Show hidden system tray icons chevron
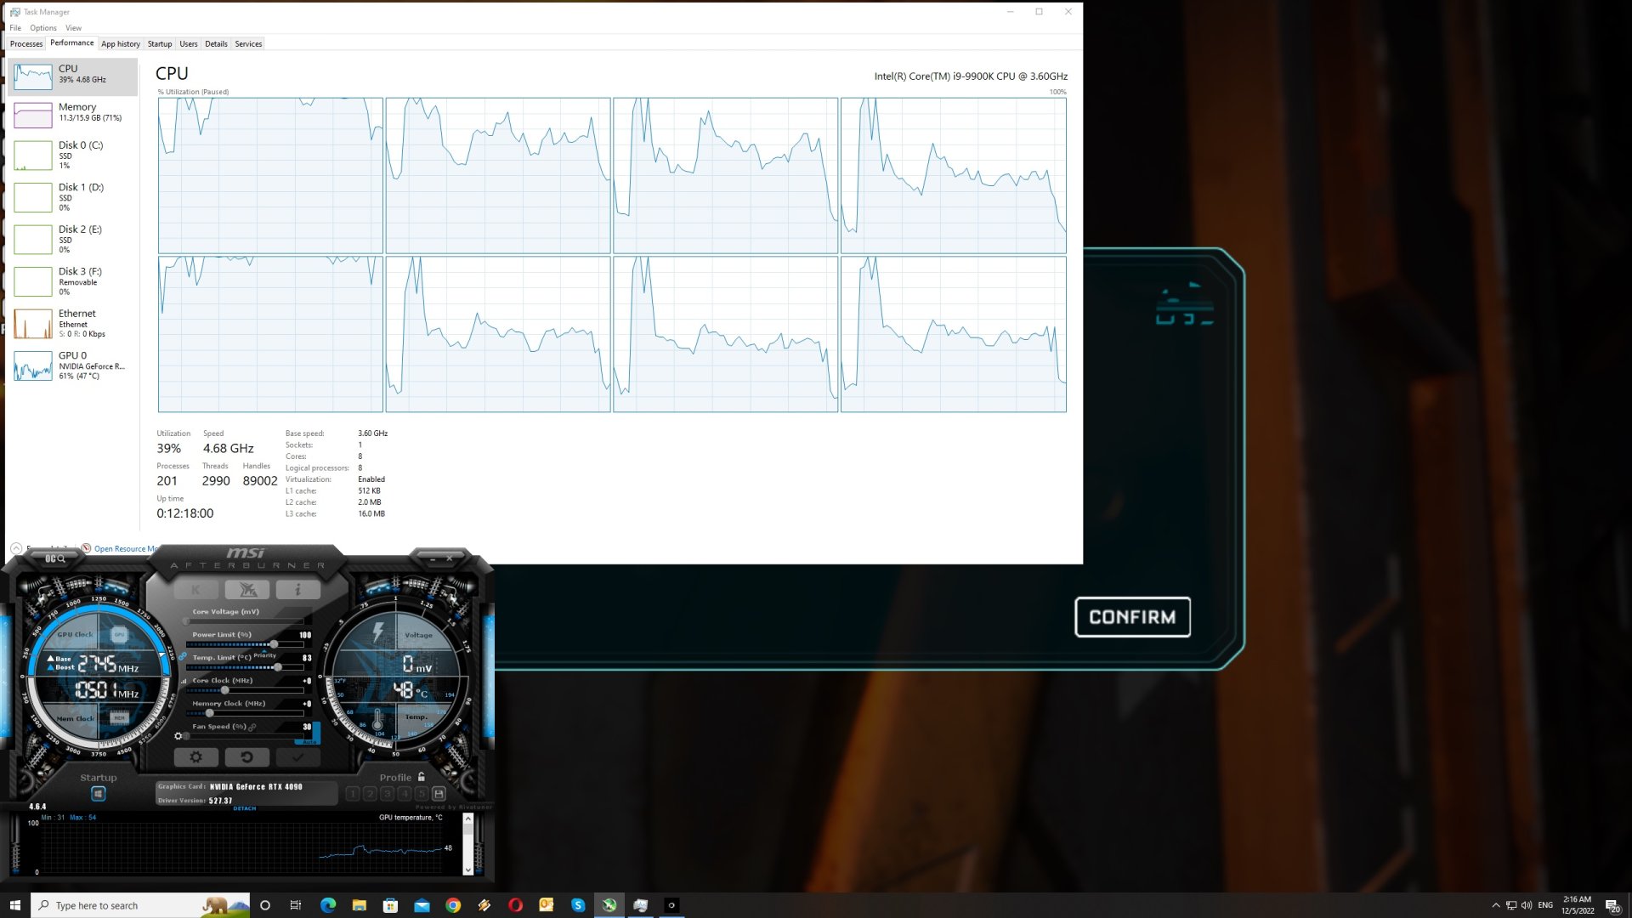This screenshot has height=918, width=1632. click(x=1495, y=905)
